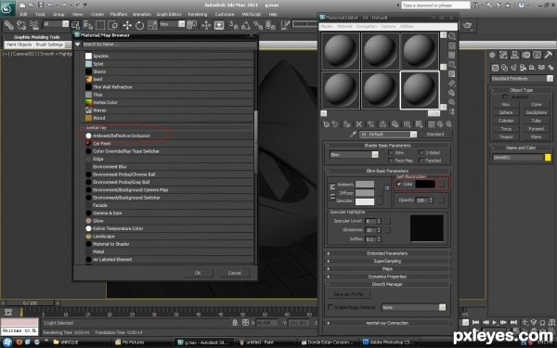The image size is (557, 348).
Task: Select the Select and Move tool
Action: (x=127, y=25)
